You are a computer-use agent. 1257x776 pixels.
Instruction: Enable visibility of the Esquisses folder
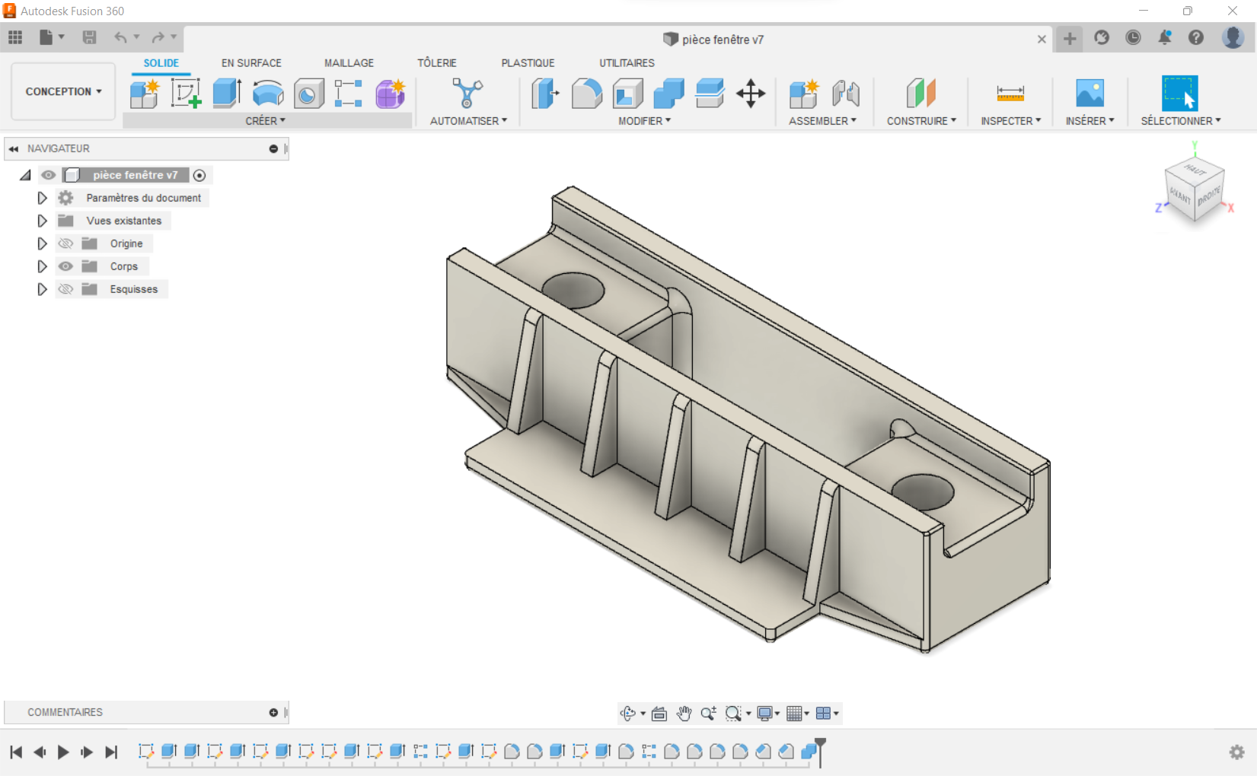coord(66,289)
